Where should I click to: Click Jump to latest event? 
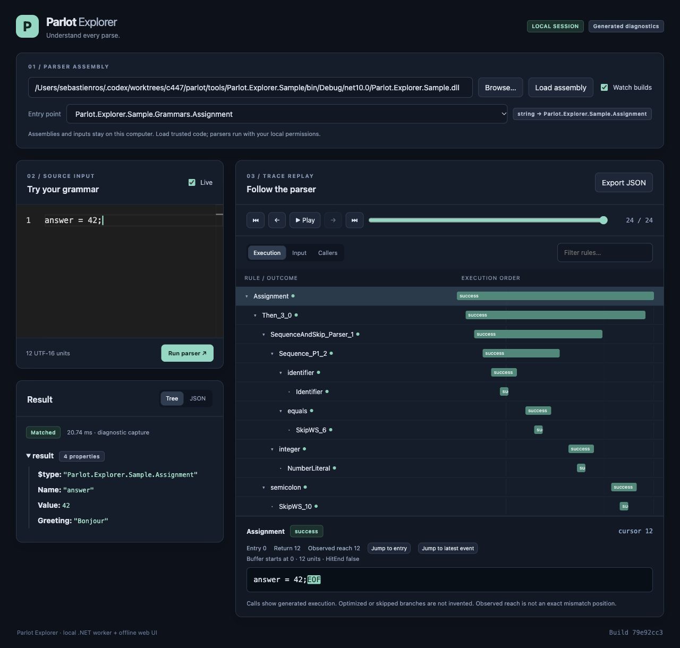(448, 548)
